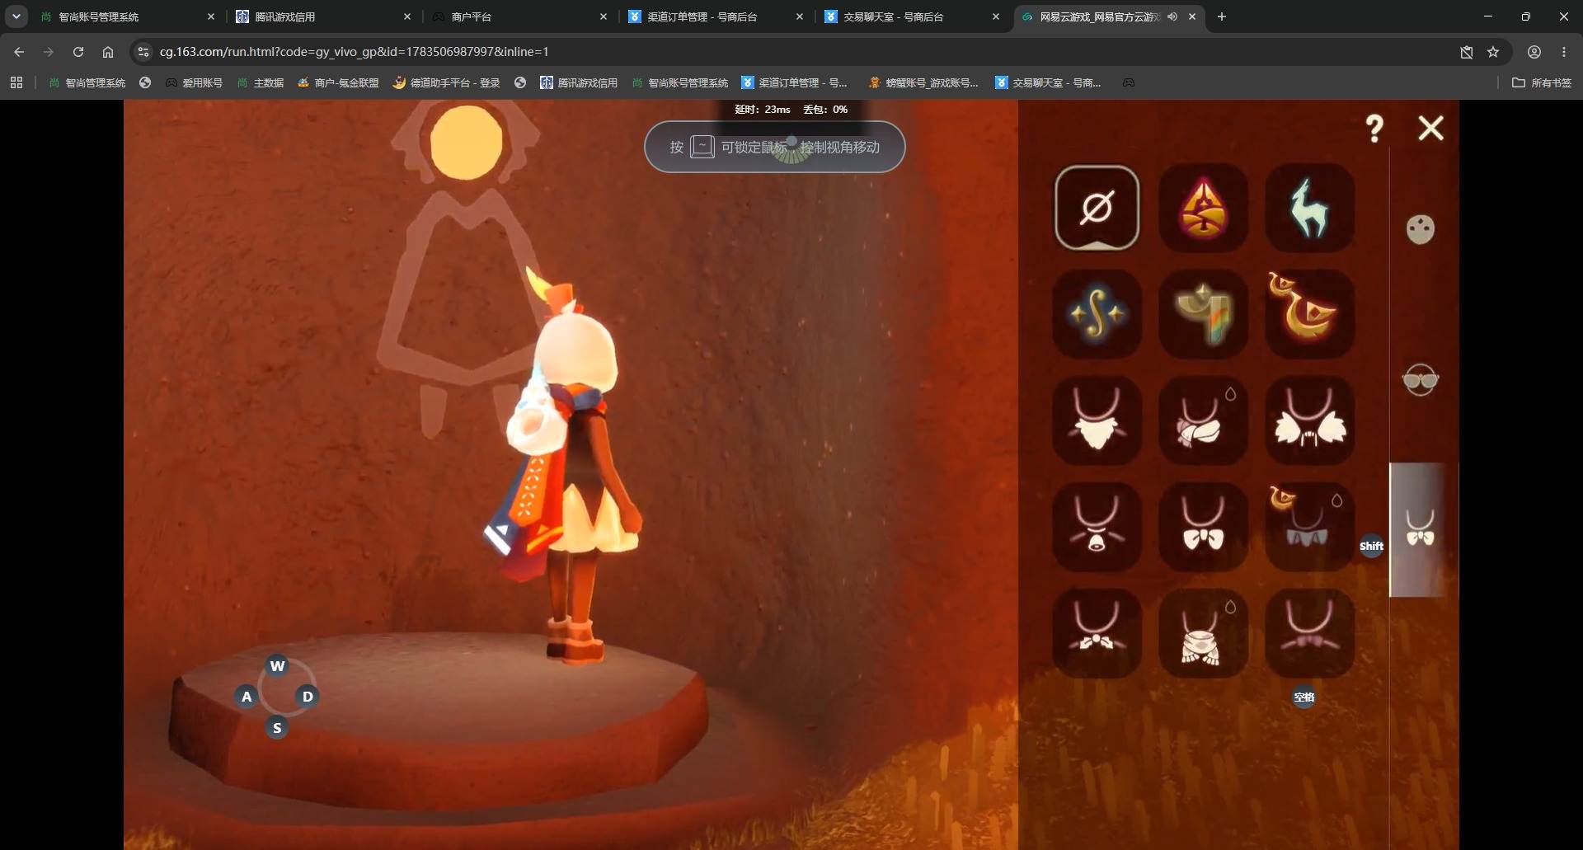
Task: Pick the blue sparkle S-shaped item
Action: [x=1097, y=314]
